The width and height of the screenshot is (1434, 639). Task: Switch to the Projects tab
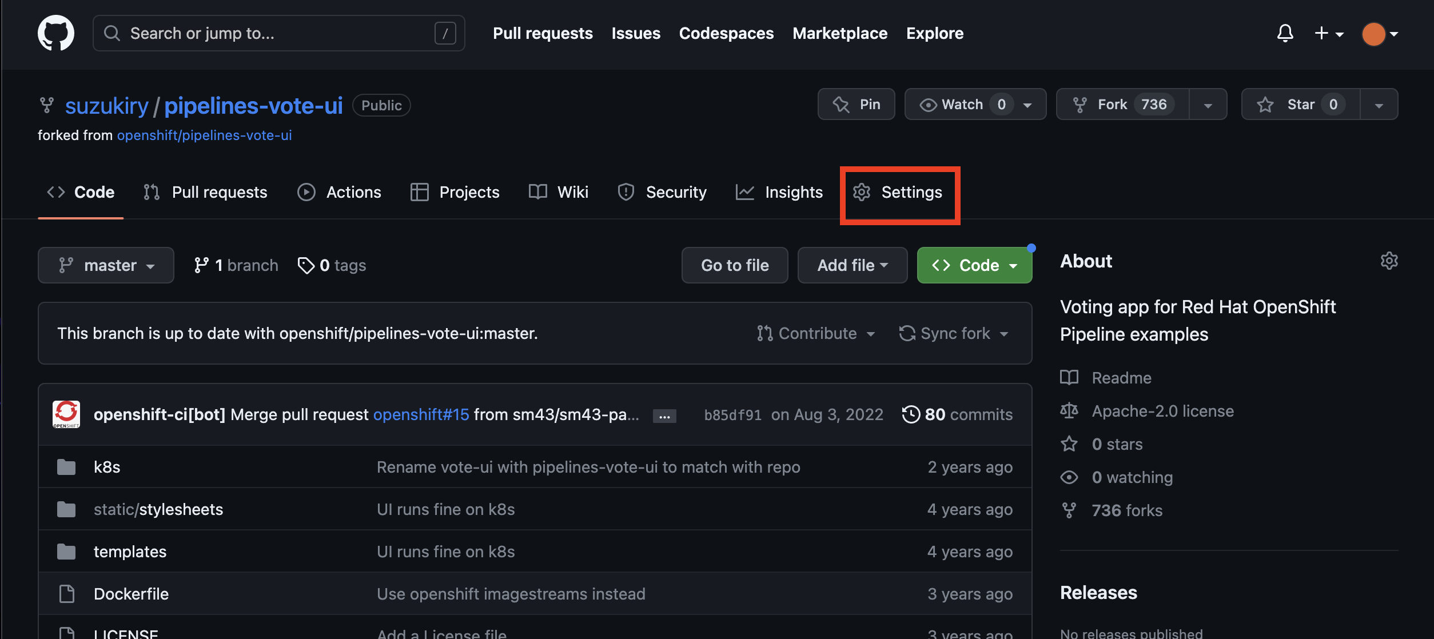coord(455,192)
